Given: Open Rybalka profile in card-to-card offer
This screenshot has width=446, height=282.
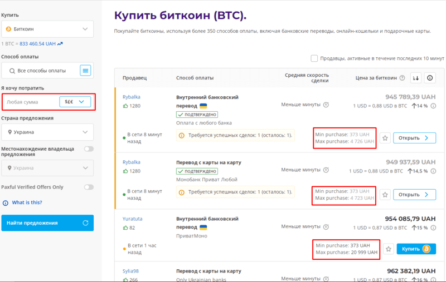Looking at the screenshot, I should 132,162.
